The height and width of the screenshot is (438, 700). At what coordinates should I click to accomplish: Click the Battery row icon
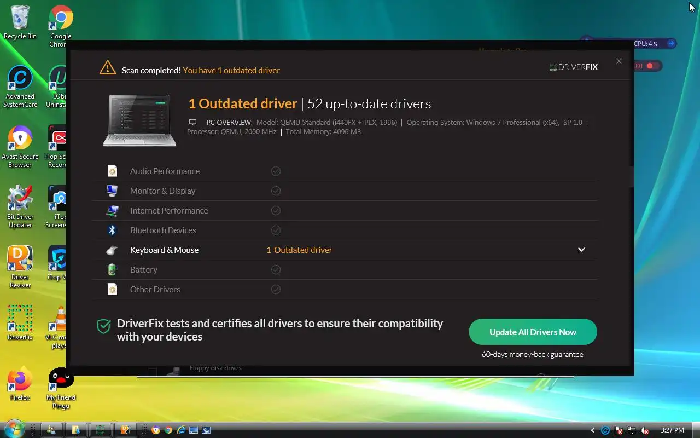(112, 269)
